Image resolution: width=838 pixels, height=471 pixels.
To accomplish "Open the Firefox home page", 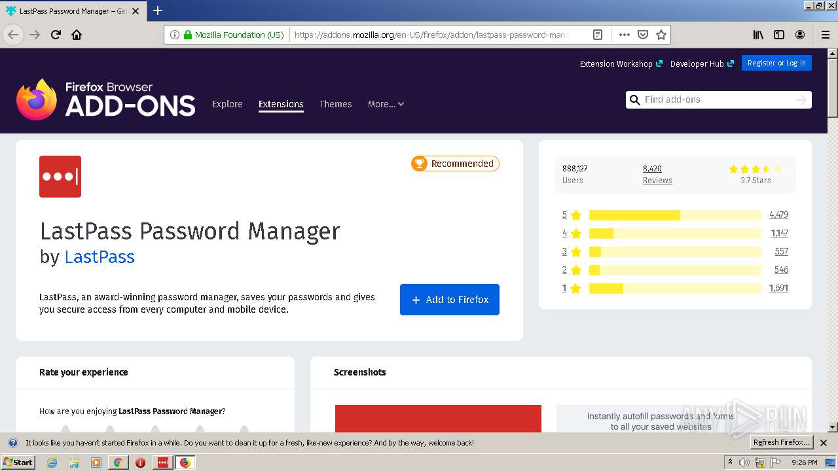I will coord(77,35).
